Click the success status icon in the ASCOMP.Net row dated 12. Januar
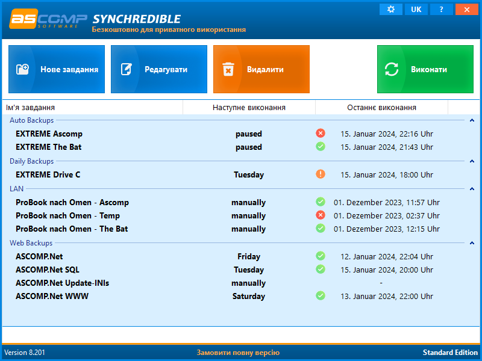482x361 pixels. click(321, 256)
